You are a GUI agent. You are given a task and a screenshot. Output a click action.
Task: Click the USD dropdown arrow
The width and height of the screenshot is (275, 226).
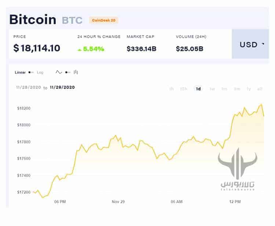click(x=263, y=45)
